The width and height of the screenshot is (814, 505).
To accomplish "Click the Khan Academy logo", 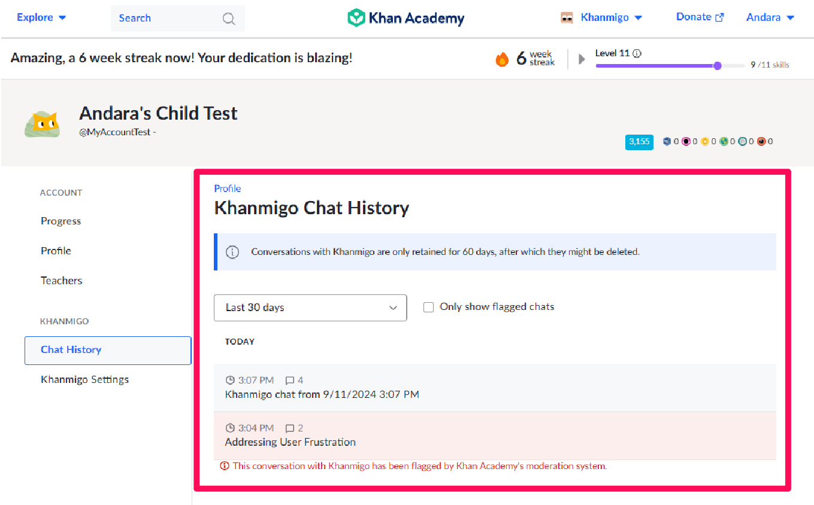I will click(x=406, y=18).
